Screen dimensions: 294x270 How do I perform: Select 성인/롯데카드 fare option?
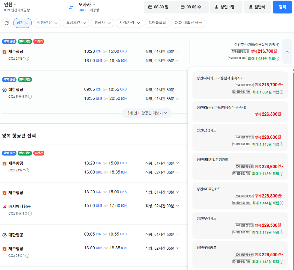click(240, 255)
